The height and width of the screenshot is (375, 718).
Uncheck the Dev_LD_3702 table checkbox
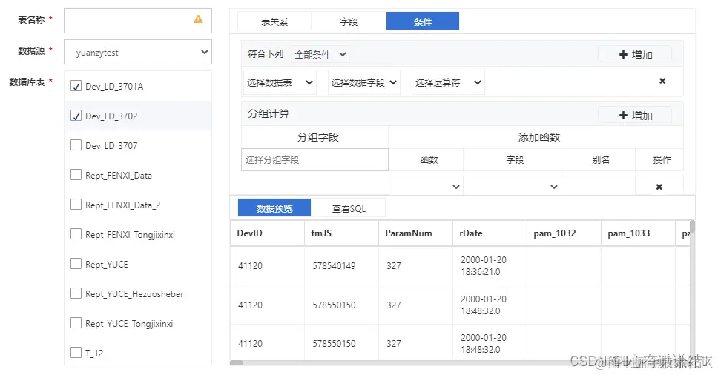click(76, 116)
